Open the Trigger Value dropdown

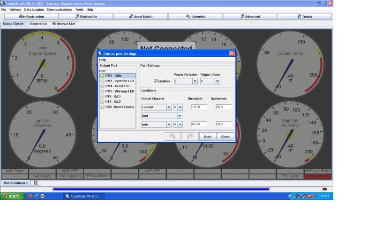217,81
